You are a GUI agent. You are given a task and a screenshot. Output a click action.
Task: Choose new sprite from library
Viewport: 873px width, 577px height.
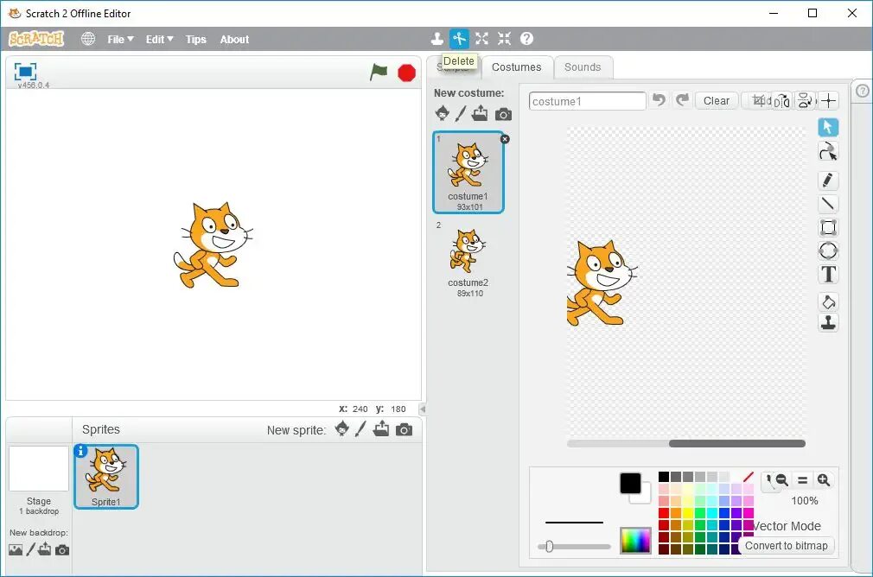pyautogui.click(x=342, y=429)
